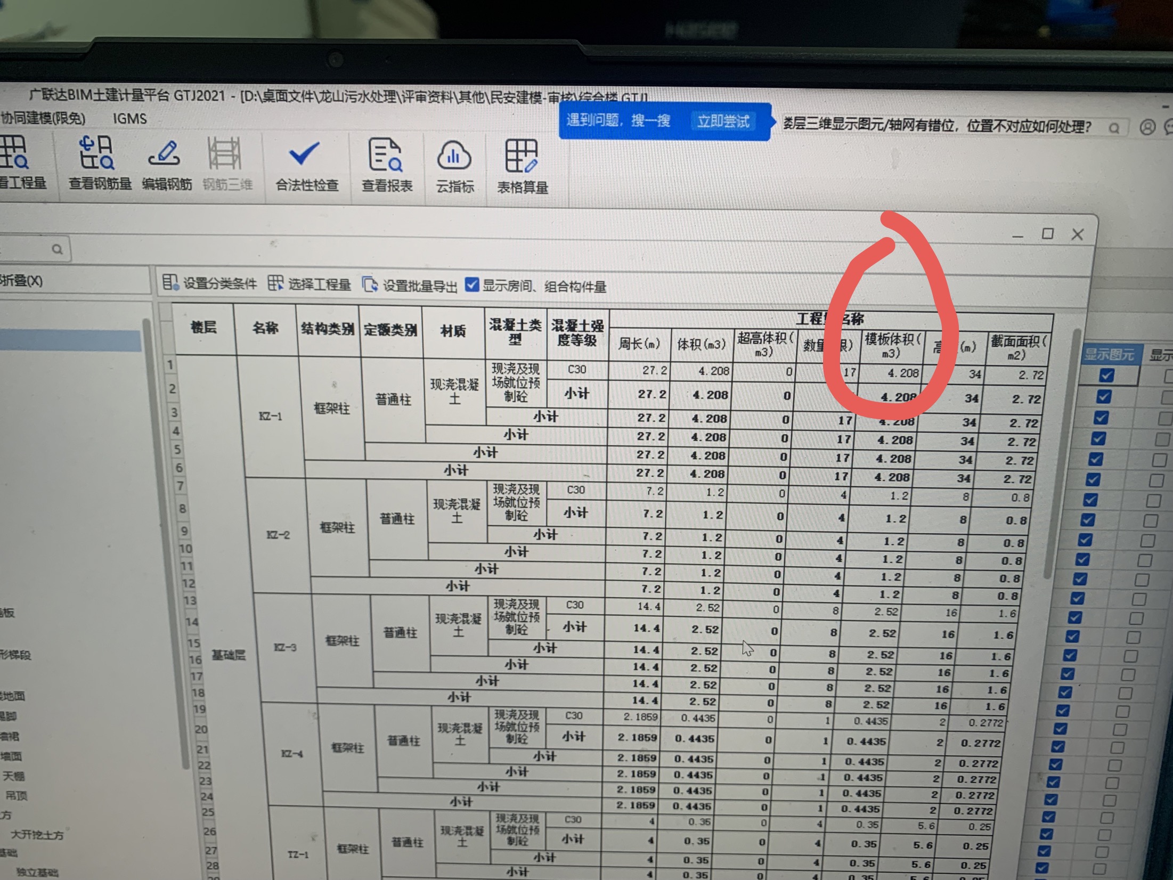
Task: Click 天棚 in left tree
Action: coord(14,776)
